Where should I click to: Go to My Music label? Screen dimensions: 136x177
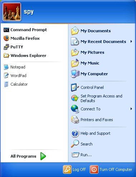pyautogui.click(x=90, y=63)
